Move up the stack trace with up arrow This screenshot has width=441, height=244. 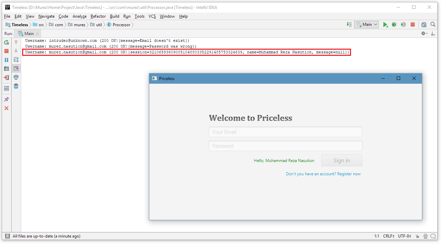coord(16,42)
